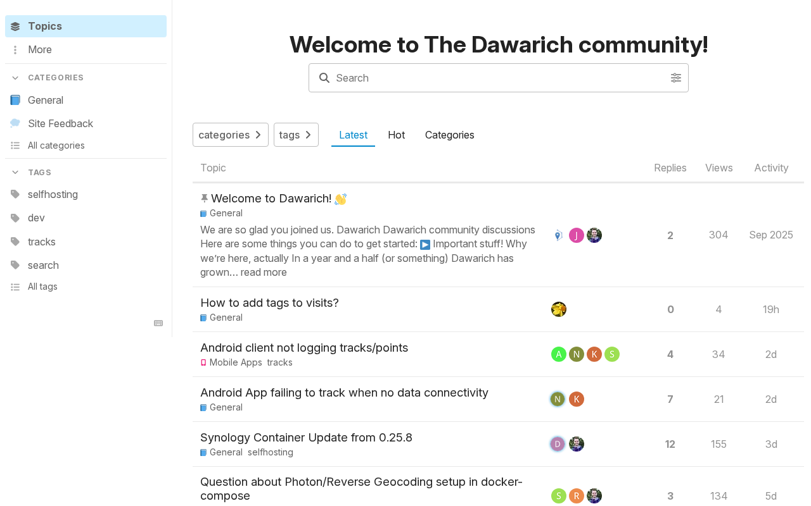Open Question about Photon/Reverse Geocoding topic

(x=361, y=489)
